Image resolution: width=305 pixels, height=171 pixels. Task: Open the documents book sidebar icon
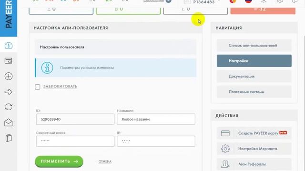click(9, 138)
